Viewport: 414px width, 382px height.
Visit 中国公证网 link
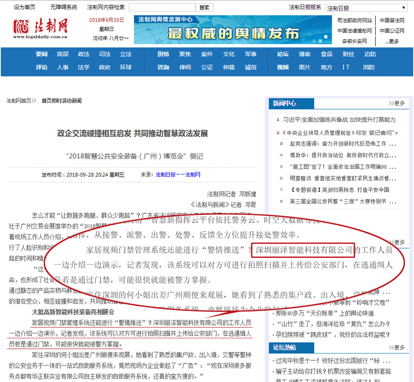point(392,31)
